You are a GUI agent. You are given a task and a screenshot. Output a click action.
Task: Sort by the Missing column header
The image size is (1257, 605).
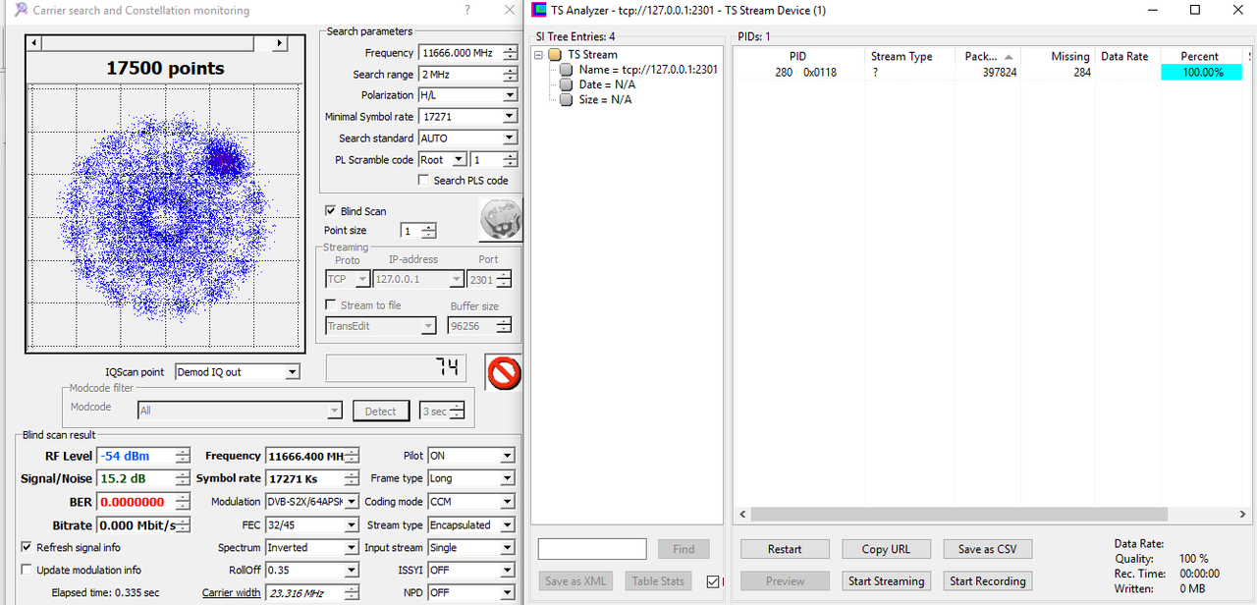click(x=1058, y=57)
